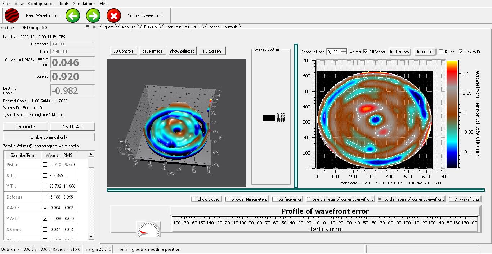The image size is (492, 254).
Task: Click the wavefront error color scale bar
Action: 452,114
